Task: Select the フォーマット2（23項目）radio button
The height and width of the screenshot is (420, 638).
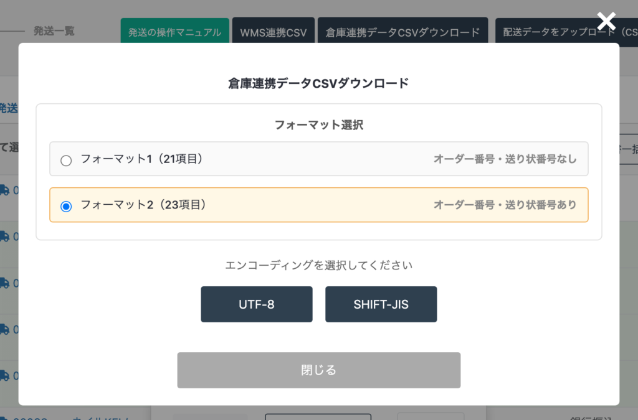Action: point(66,206)
